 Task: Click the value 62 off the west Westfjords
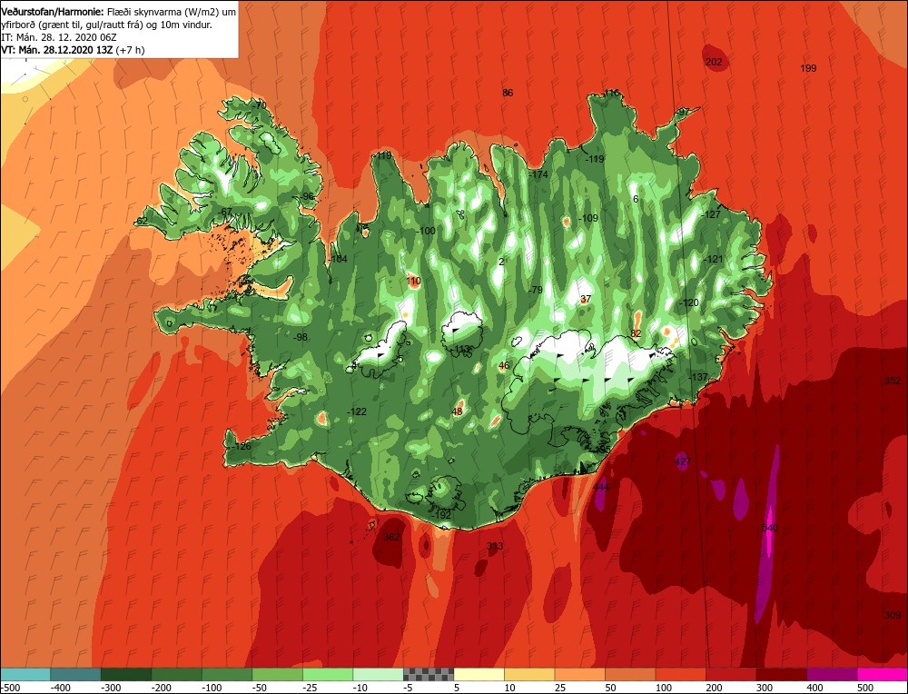click(x=142, y=222)
